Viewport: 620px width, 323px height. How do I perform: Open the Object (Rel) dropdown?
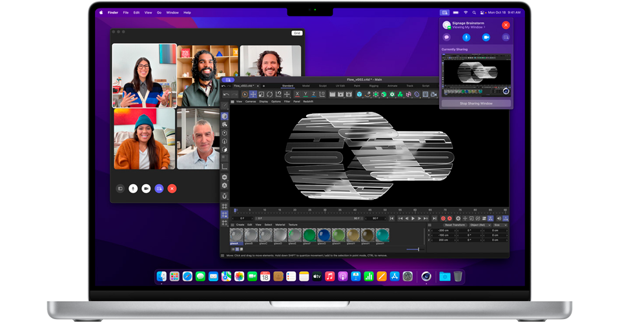click(480, 225)
